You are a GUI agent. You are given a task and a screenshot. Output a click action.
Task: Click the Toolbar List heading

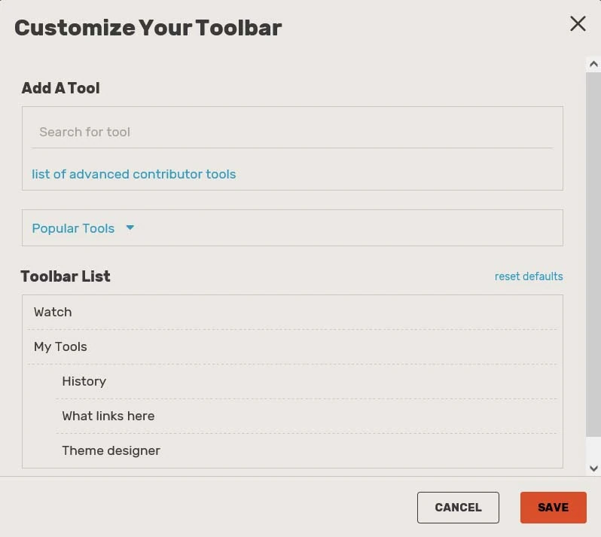pos(66,276)
